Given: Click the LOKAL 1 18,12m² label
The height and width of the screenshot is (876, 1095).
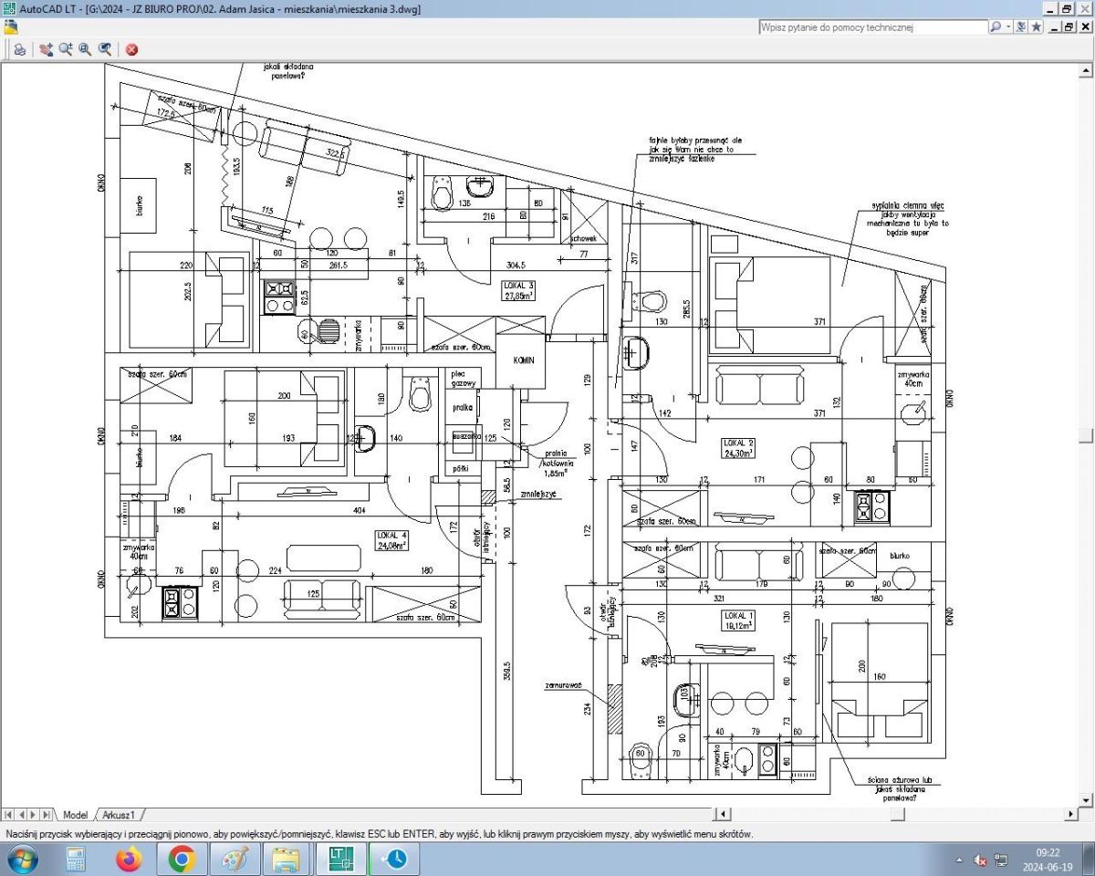Looking at the screenshot, I should pyautogui.click(x=740, y=620).
